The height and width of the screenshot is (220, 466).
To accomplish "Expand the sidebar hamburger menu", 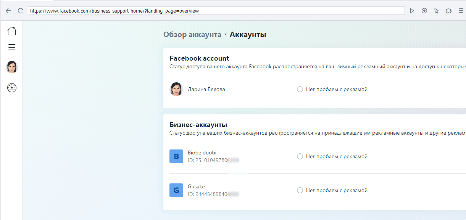I will coord(12,48).
